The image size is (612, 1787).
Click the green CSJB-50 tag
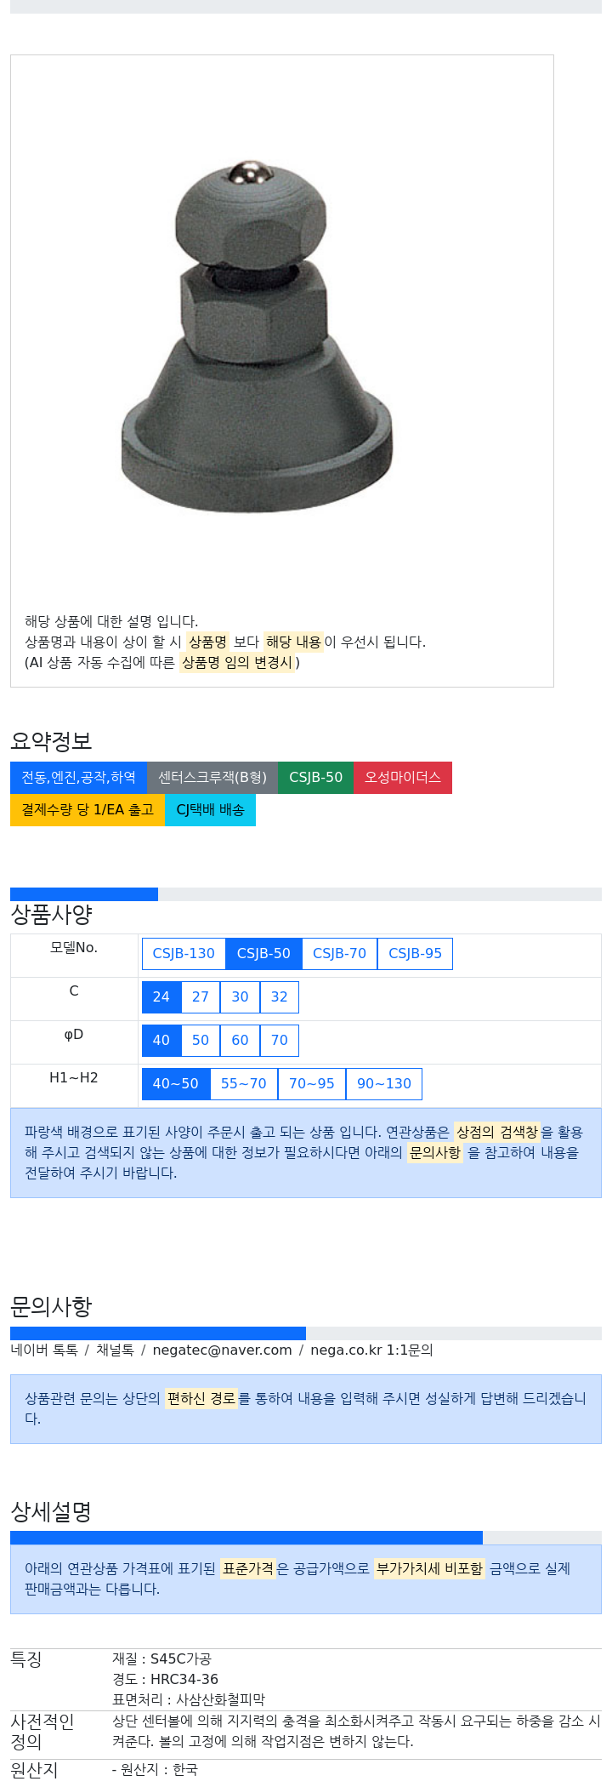point(315,777)
